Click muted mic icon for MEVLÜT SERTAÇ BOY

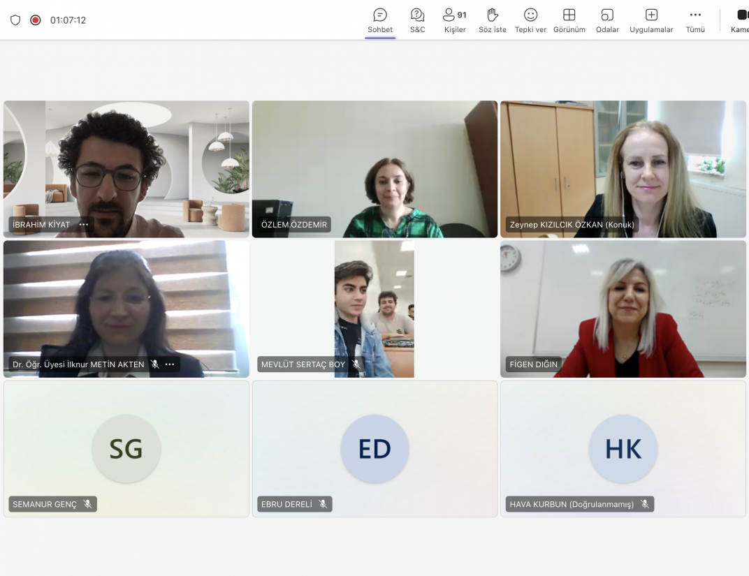click(x=356, y=364)
